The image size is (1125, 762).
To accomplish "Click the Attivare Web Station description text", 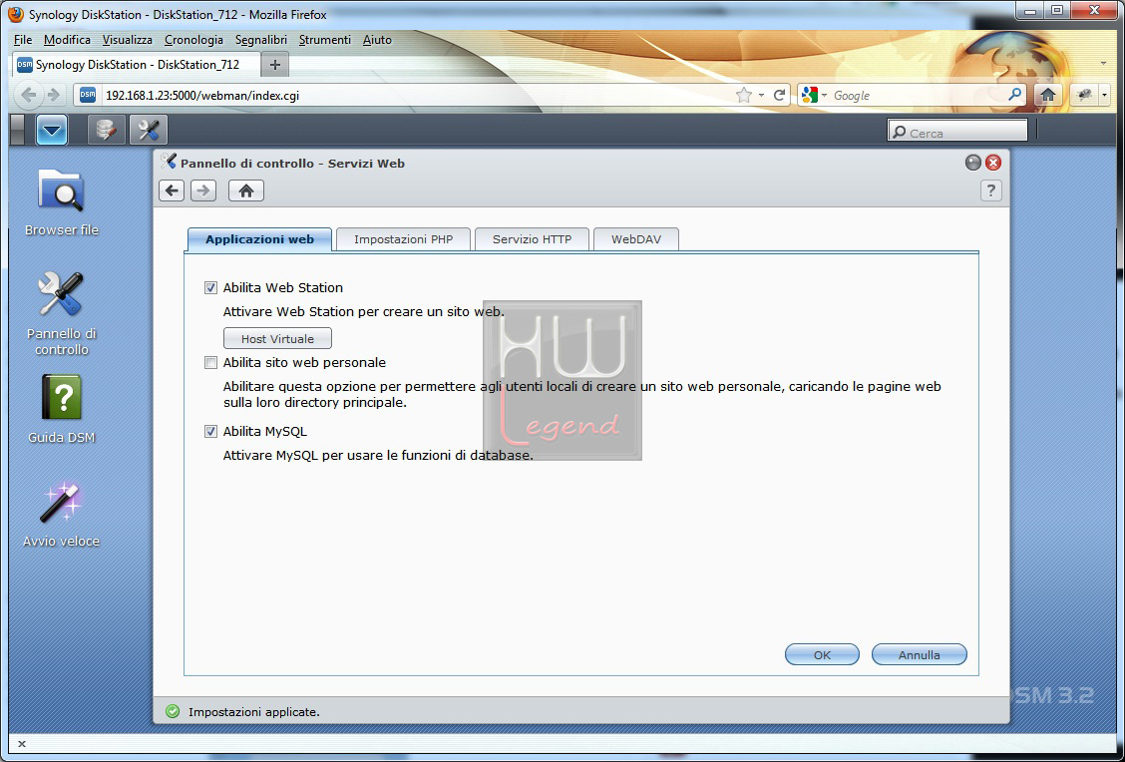I will click(x=364, y=312).
